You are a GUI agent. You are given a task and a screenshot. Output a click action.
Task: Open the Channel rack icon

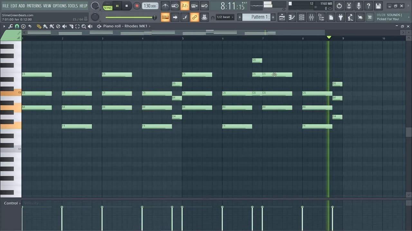coord(302,17)
